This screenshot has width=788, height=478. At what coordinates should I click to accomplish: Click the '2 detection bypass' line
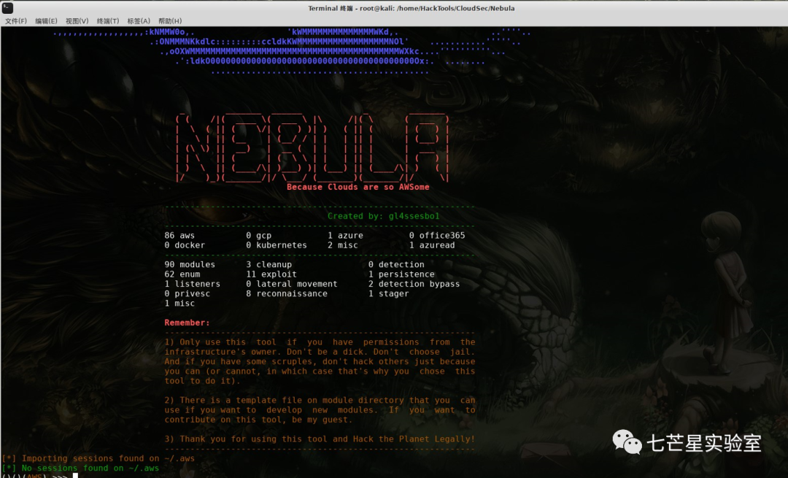click(x=414, y=284)
